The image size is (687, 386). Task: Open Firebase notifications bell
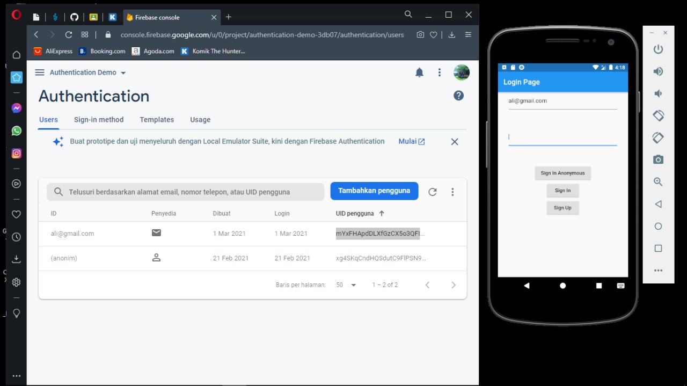pyautogui.click(x=420, y=72)
